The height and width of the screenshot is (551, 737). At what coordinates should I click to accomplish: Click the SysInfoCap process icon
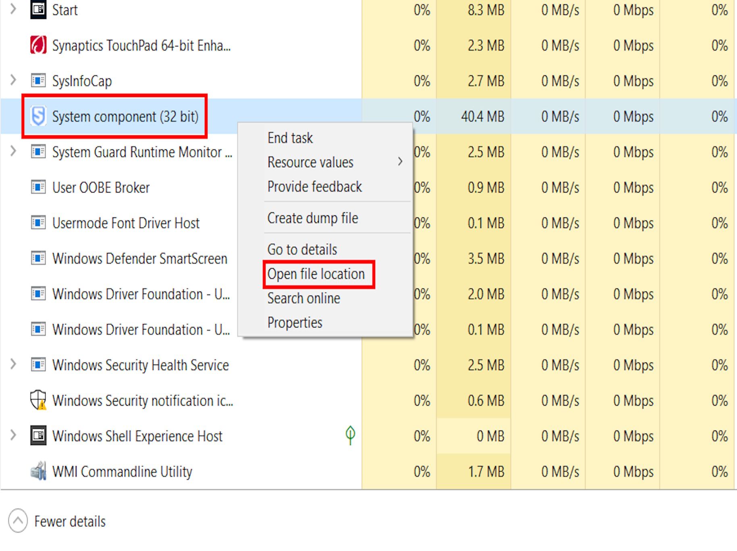coord(38,81)
